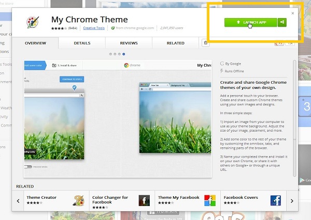Follow the Creative Tools category link
Screen dimensions: 311x220
tap(93, 28)
